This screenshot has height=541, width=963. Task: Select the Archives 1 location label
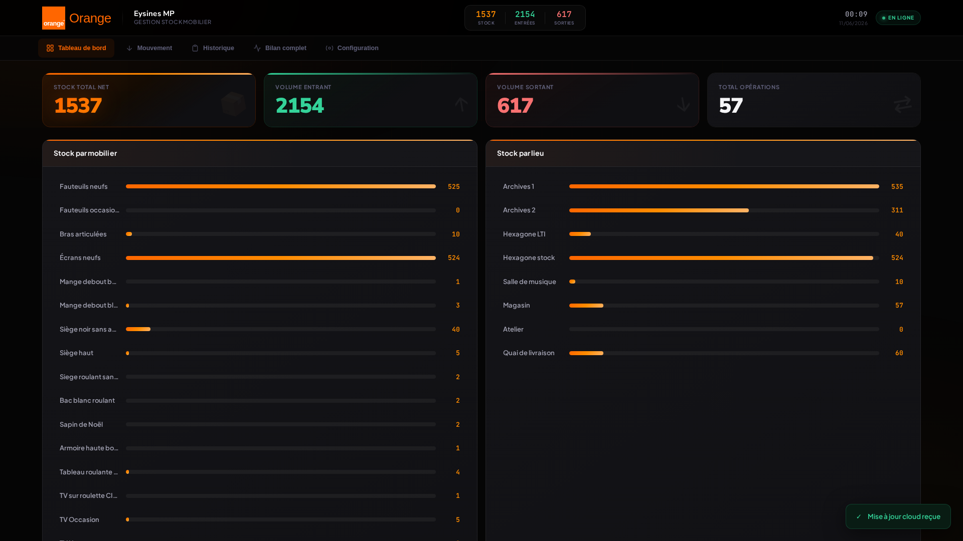[x=519, y=186]
